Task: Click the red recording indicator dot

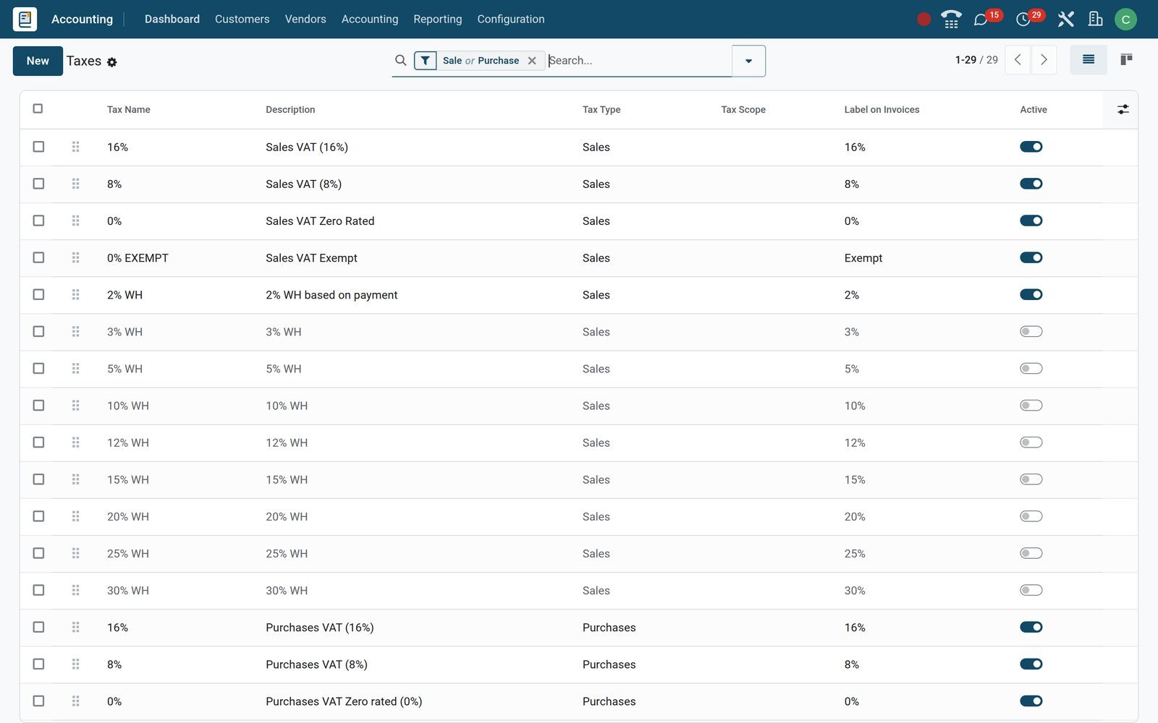Action: [x=924, y=20]
